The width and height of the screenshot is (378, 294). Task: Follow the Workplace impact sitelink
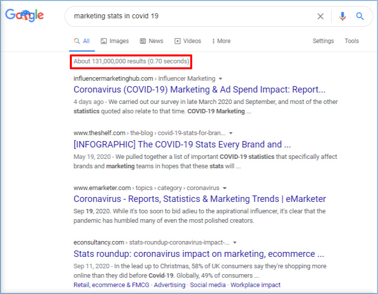coord(255,285)
